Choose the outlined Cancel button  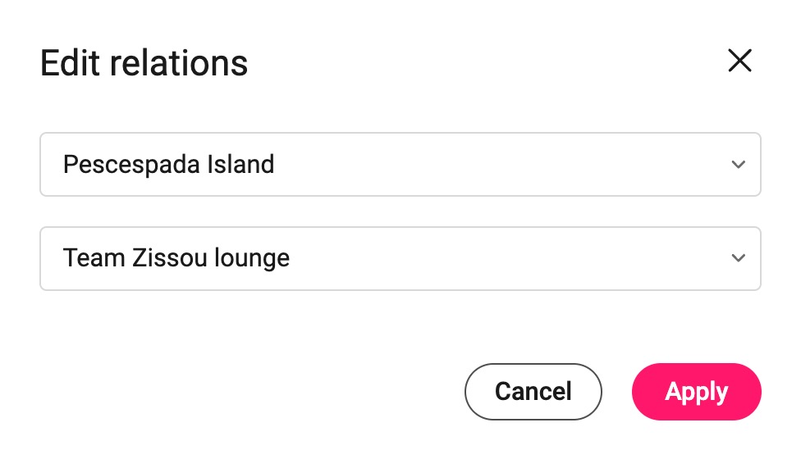pos(533,392)
